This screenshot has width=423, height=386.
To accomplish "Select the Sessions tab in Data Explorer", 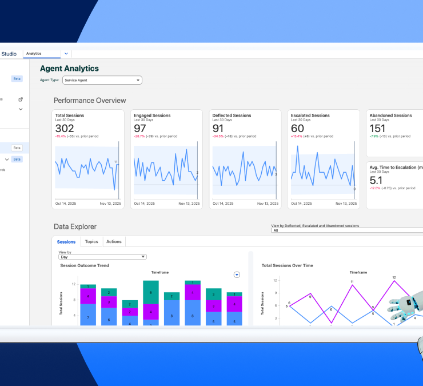I will pos(66,242).
